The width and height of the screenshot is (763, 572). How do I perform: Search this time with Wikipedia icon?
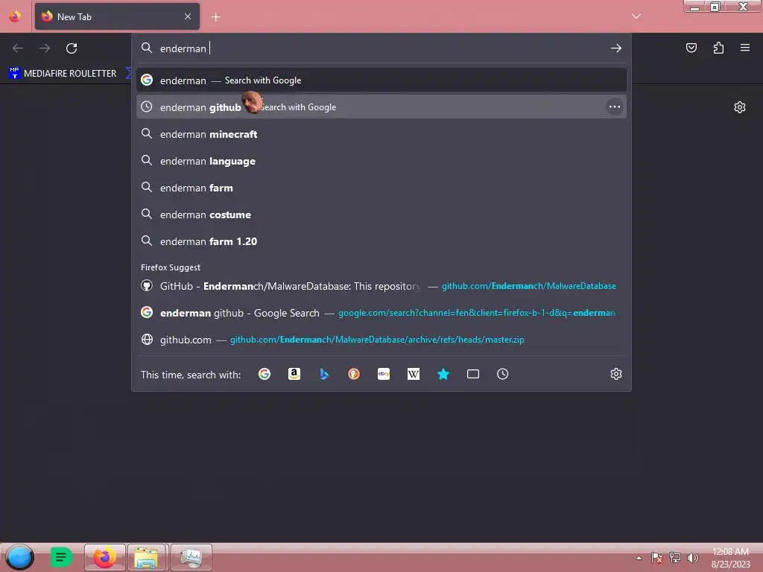coord(414,374)
